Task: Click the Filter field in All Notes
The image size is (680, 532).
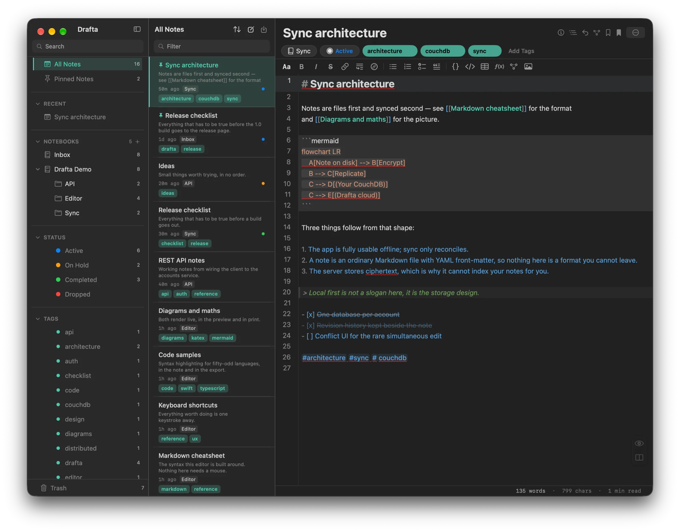Action: click(x=212, y=46)
